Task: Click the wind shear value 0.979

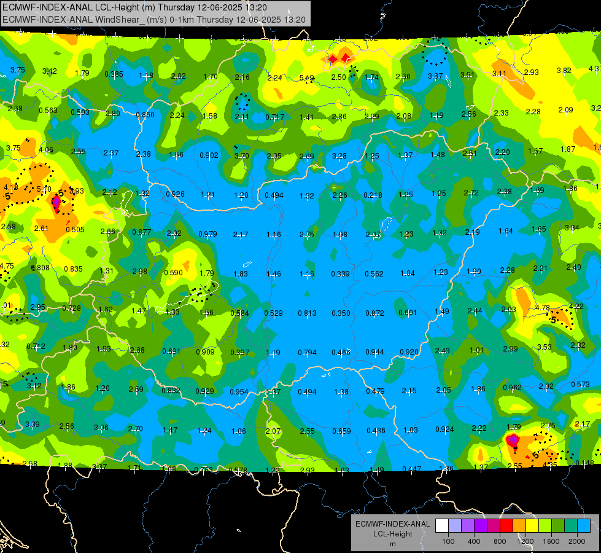Action: [x=207, y=233]
